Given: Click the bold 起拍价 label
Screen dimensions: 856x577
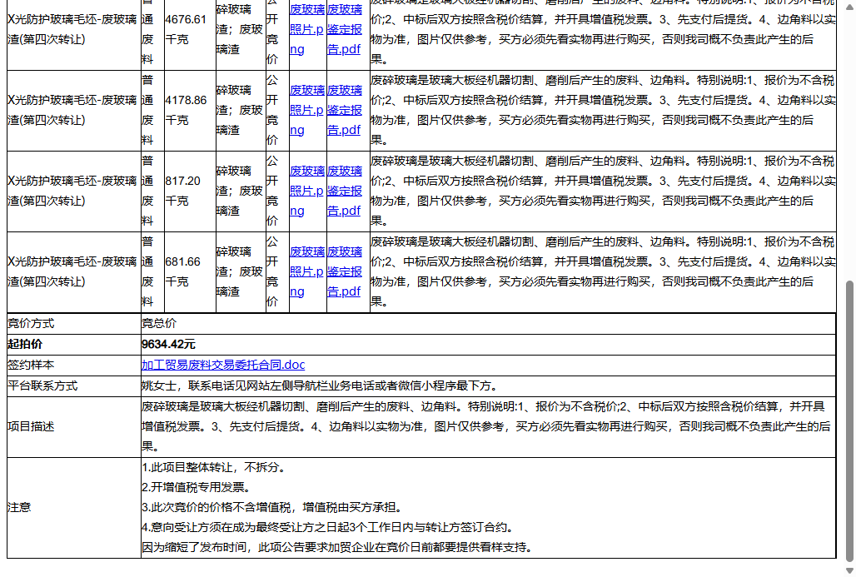Looking at the screenshot, I should coord(25,345).
